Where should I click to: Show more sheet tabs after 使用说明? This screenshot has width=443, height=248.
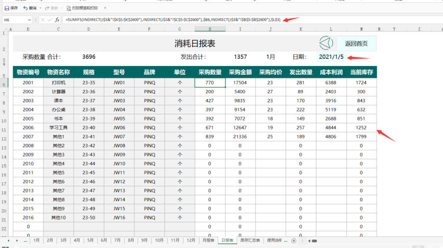(x=286, y=241)
